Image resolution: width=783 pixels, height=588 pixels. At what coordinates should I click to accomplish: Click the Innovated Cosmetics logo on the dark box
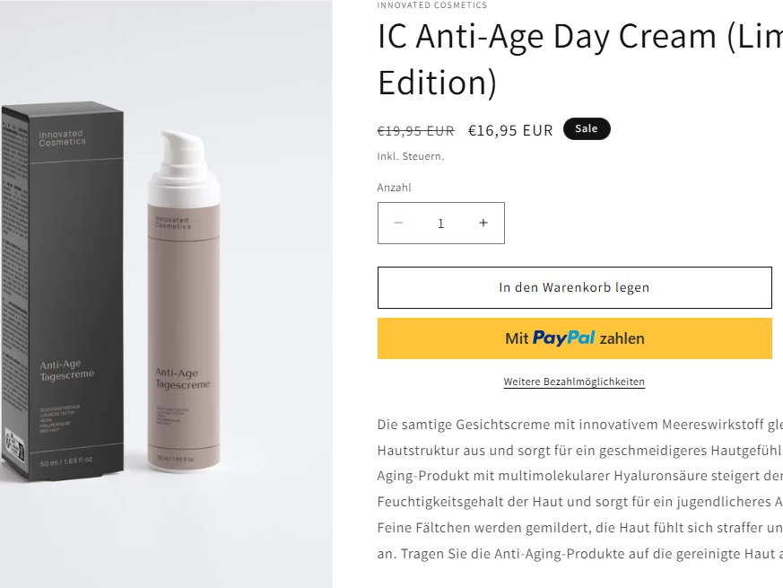tap(62, 138)
